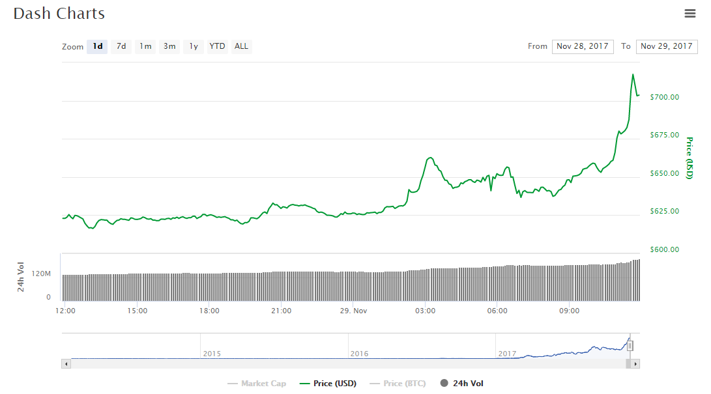Screen dimensions: 711x394
Task: Select the 3m zoom range
Action: 169,46
